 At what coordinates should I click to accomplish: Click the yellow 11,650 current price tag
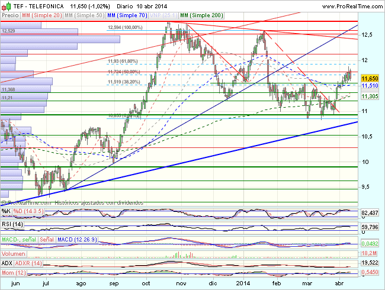point(370,79)
